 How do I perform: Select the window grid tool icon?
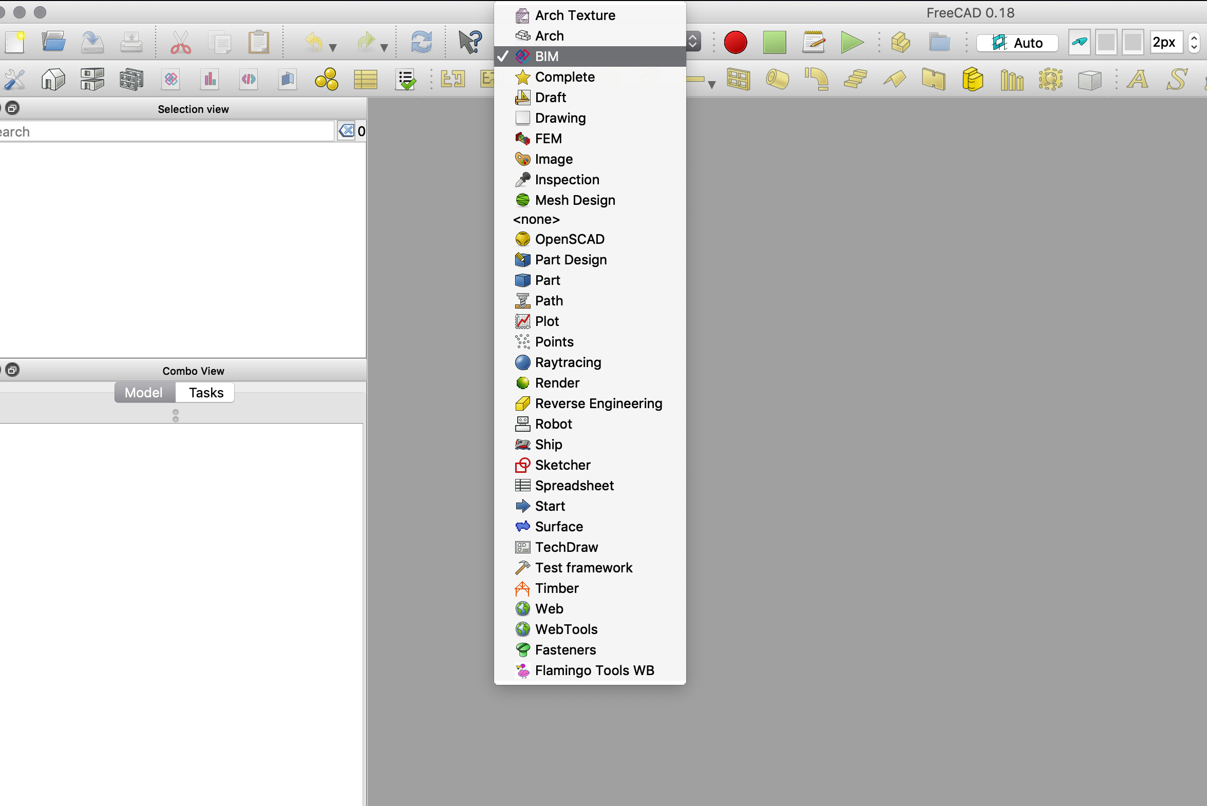(739, 80)
